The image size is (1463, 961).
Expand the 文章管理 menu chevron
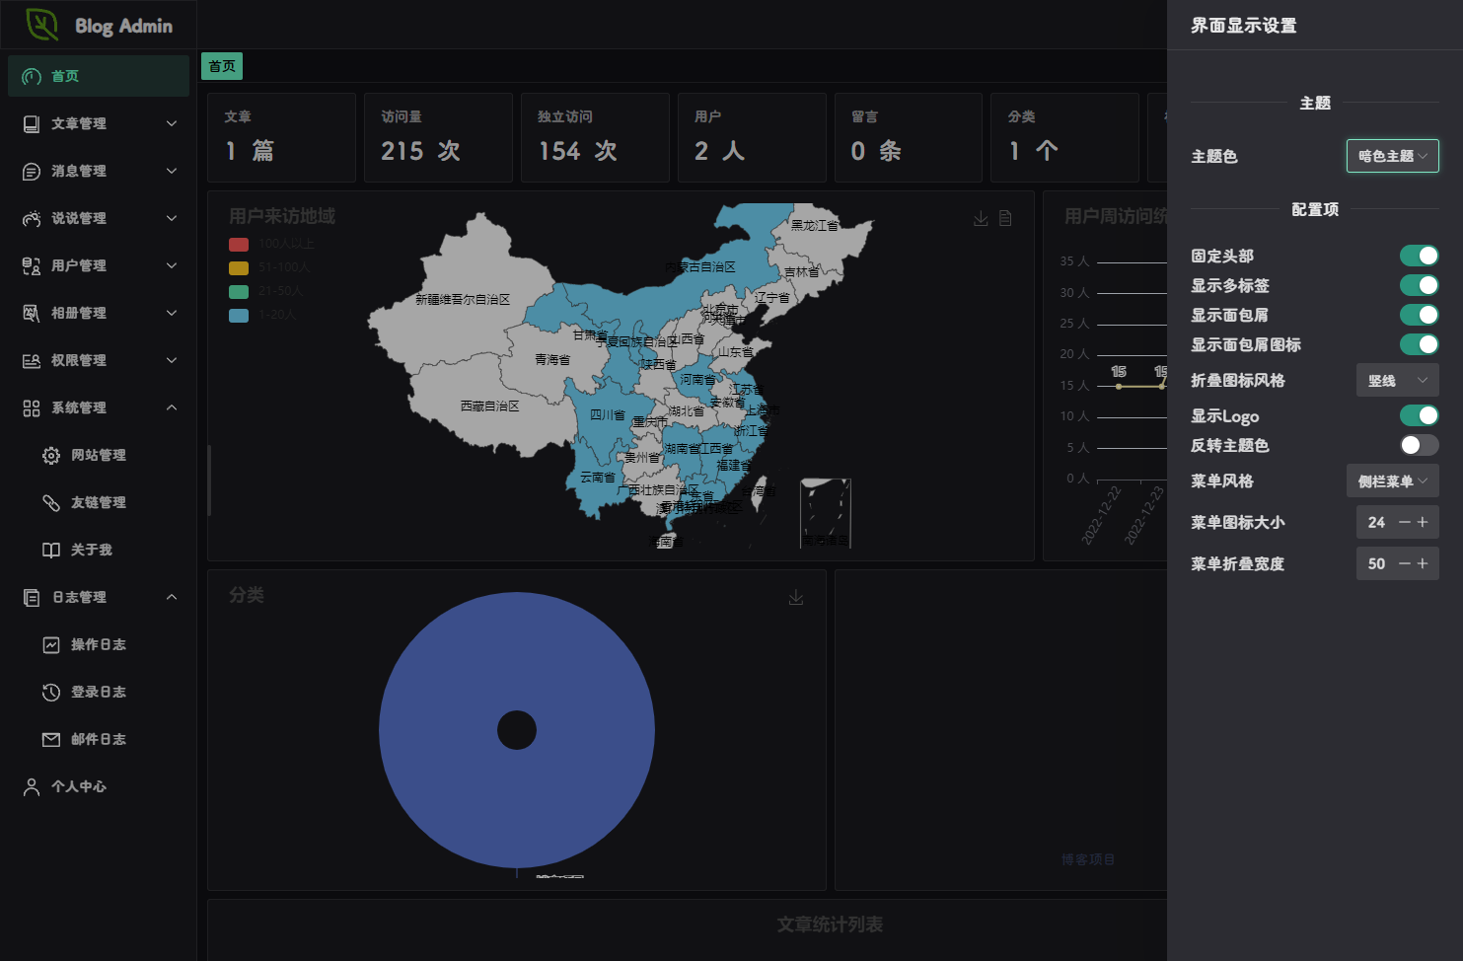coord(172,123)
